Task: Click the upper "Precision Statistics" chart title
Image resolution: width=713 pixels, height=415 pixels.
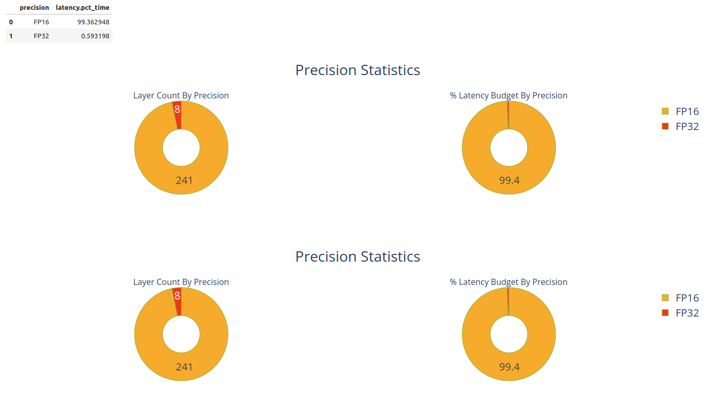Action: point(358,70)
